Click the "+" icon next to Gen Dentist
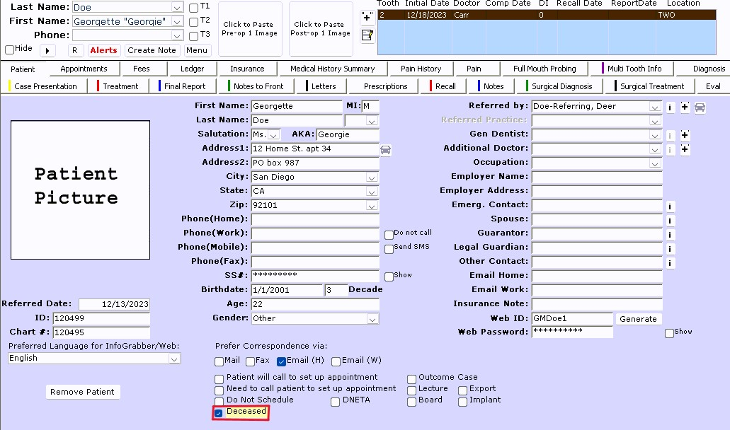The image size is (730, 430). [685, 135]
